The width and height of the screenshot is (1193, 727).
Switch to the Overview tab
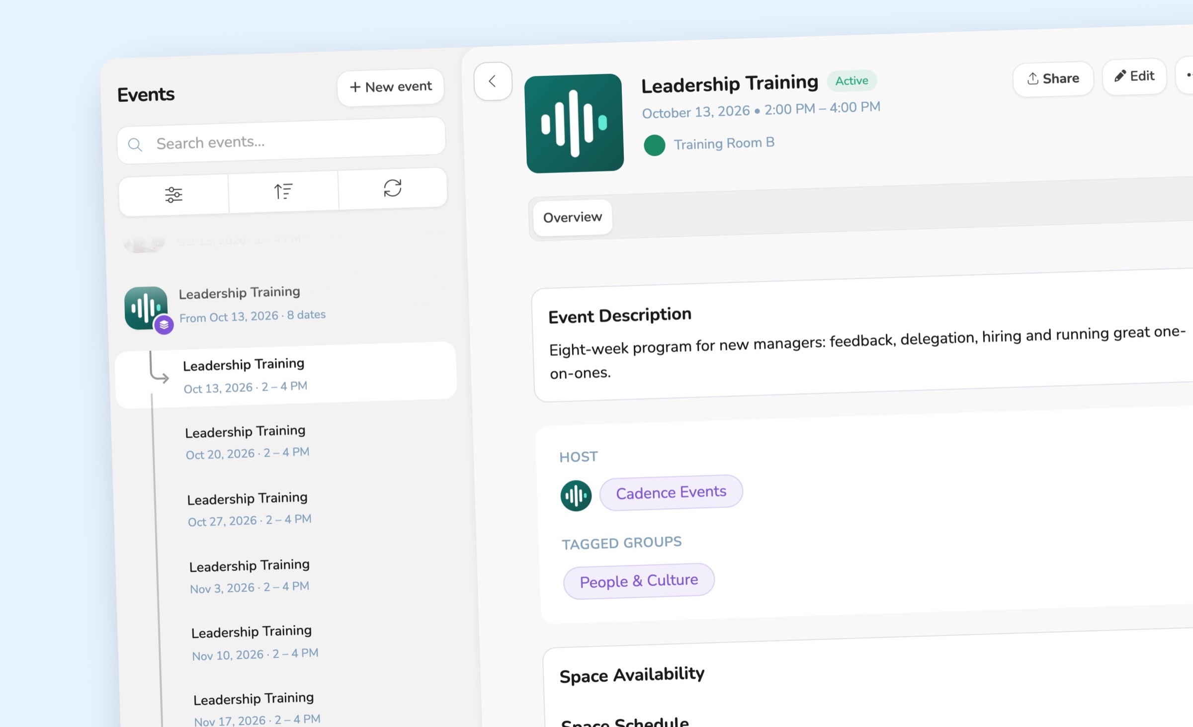tap(572, 217)
